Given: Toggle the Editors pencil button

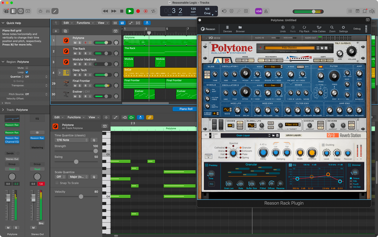Looking at the screenshot, I should coord(55,11).
